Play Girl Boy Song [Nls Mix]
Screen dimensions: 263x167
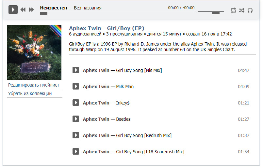pos(76,70)
